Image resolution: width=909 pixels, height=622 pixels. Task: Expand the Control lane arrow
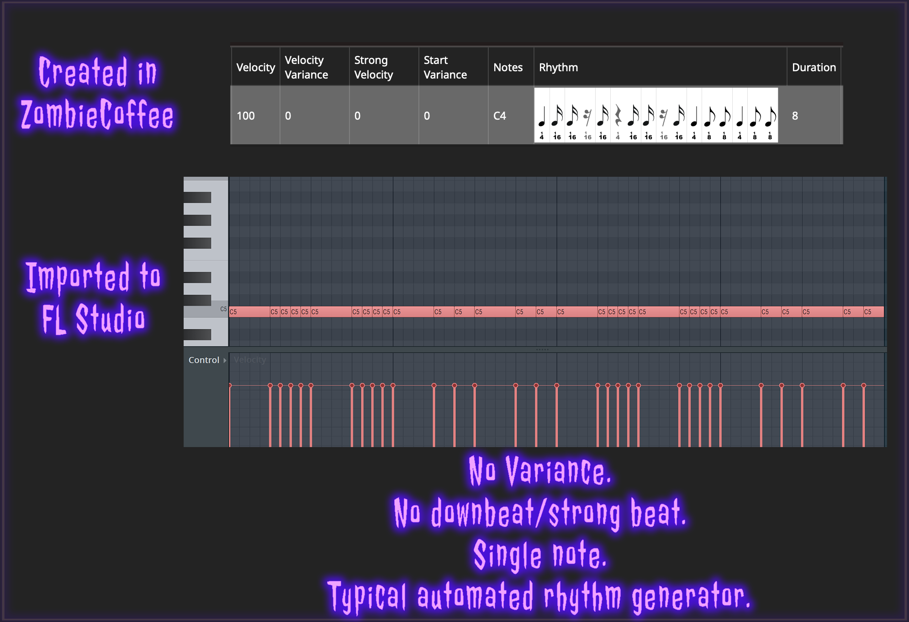[225, 360]
